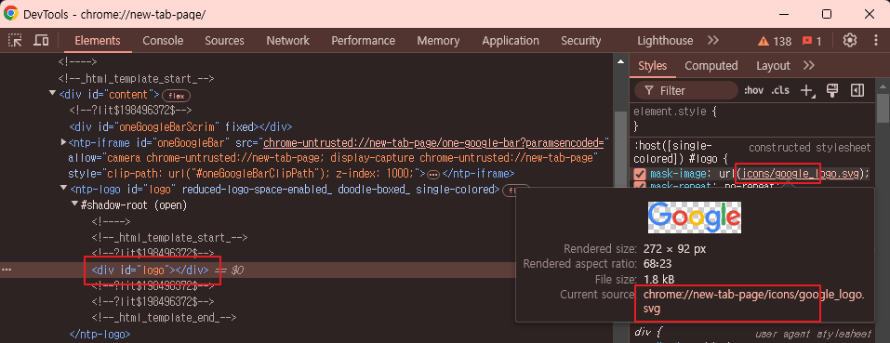This screenshot has width=890, height=343.
Task: Expand the ntp-iframe oneGoogleBar node
Action: 63,141
